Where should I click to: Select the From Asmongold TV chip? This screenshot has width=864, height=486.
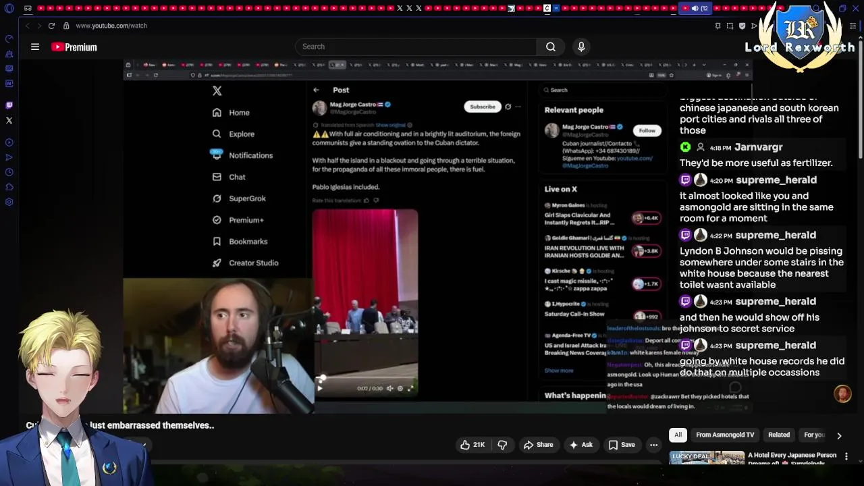[725, 435]
